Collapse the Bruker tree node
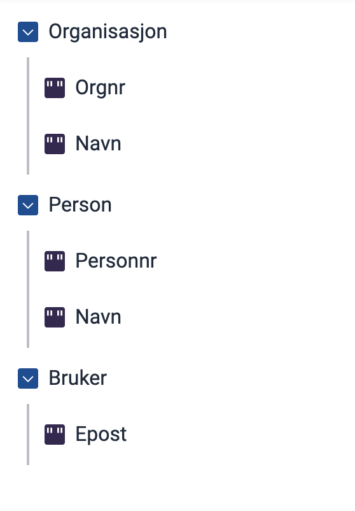This screenshot has width=355, height=511. (x=28, y=378)
